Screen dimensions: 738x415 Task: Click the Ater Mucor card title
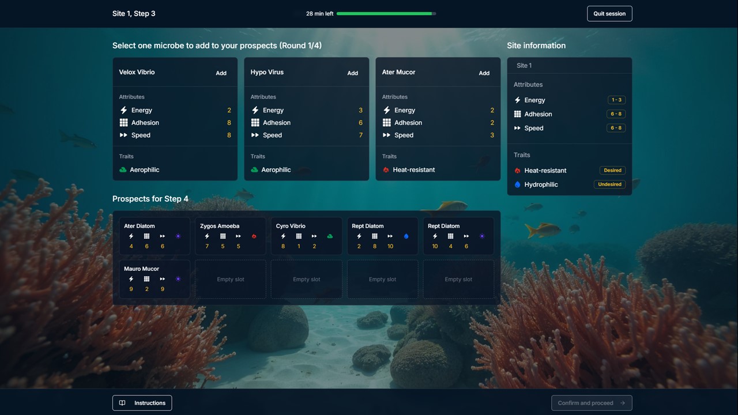pos(398,73)
